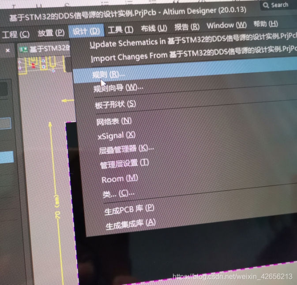Click the yellow 70 (mm) dimension
Viewport: 297px width, 285px height.
pos(57,206)
